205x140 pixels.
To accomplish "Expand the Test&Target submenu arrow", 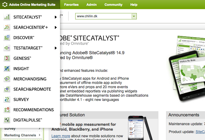I will [x=56, y=48].
